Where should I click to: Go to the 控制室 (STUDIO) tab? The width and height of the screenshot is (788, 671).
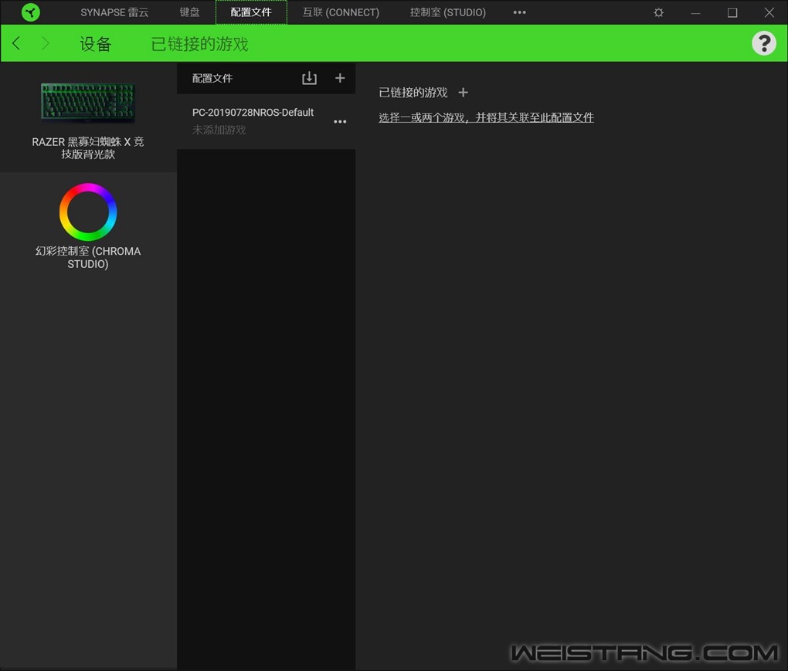pos(448,12)
